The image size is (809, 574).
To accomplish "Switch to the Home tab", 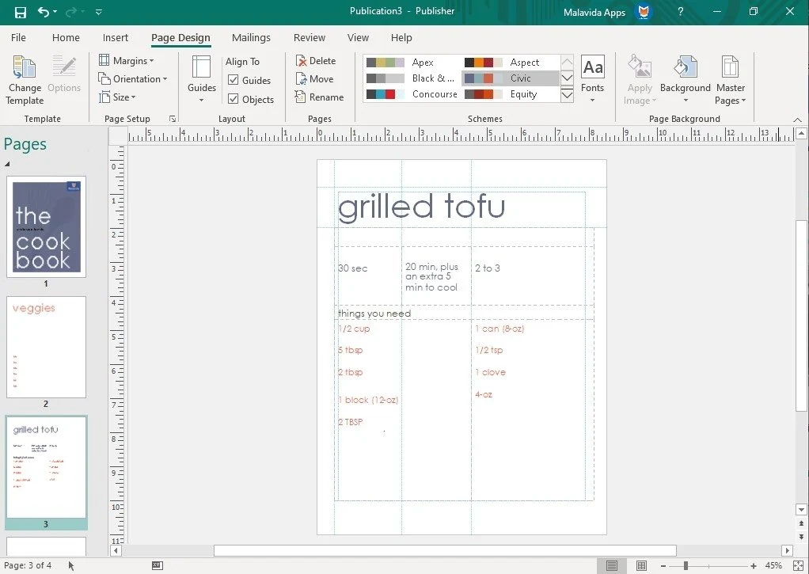I will click(x=66, y=38).
